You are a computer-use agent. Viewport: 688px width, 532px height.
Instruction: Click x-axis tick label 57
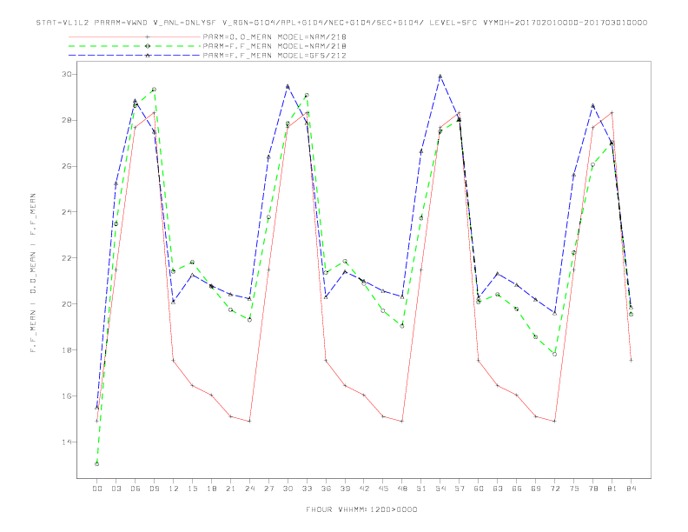[x=460, y=489]
